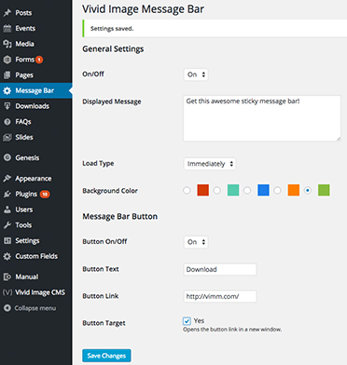The width and height of the screenshot is (347, 365).
Task: Click the Collapse menu arrow icon
Action: tap(7, 308)
